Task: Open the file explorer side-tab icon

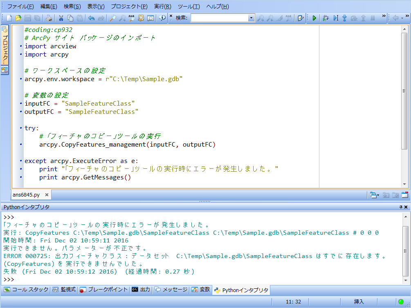Action: click(4, 70)
